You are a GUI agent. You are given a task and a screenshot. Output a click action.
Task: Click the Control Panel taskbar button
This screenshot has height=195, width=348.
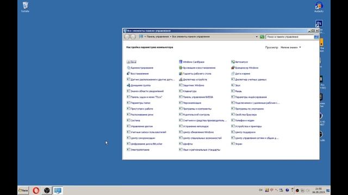[x=58, y=190]
